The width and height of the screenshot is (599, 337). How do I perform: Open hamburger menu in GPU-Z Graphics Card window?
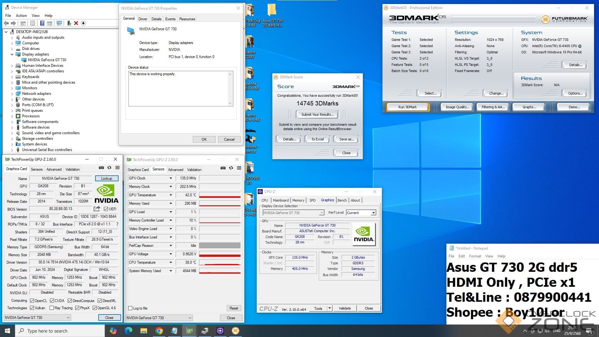tap(117, 168)
